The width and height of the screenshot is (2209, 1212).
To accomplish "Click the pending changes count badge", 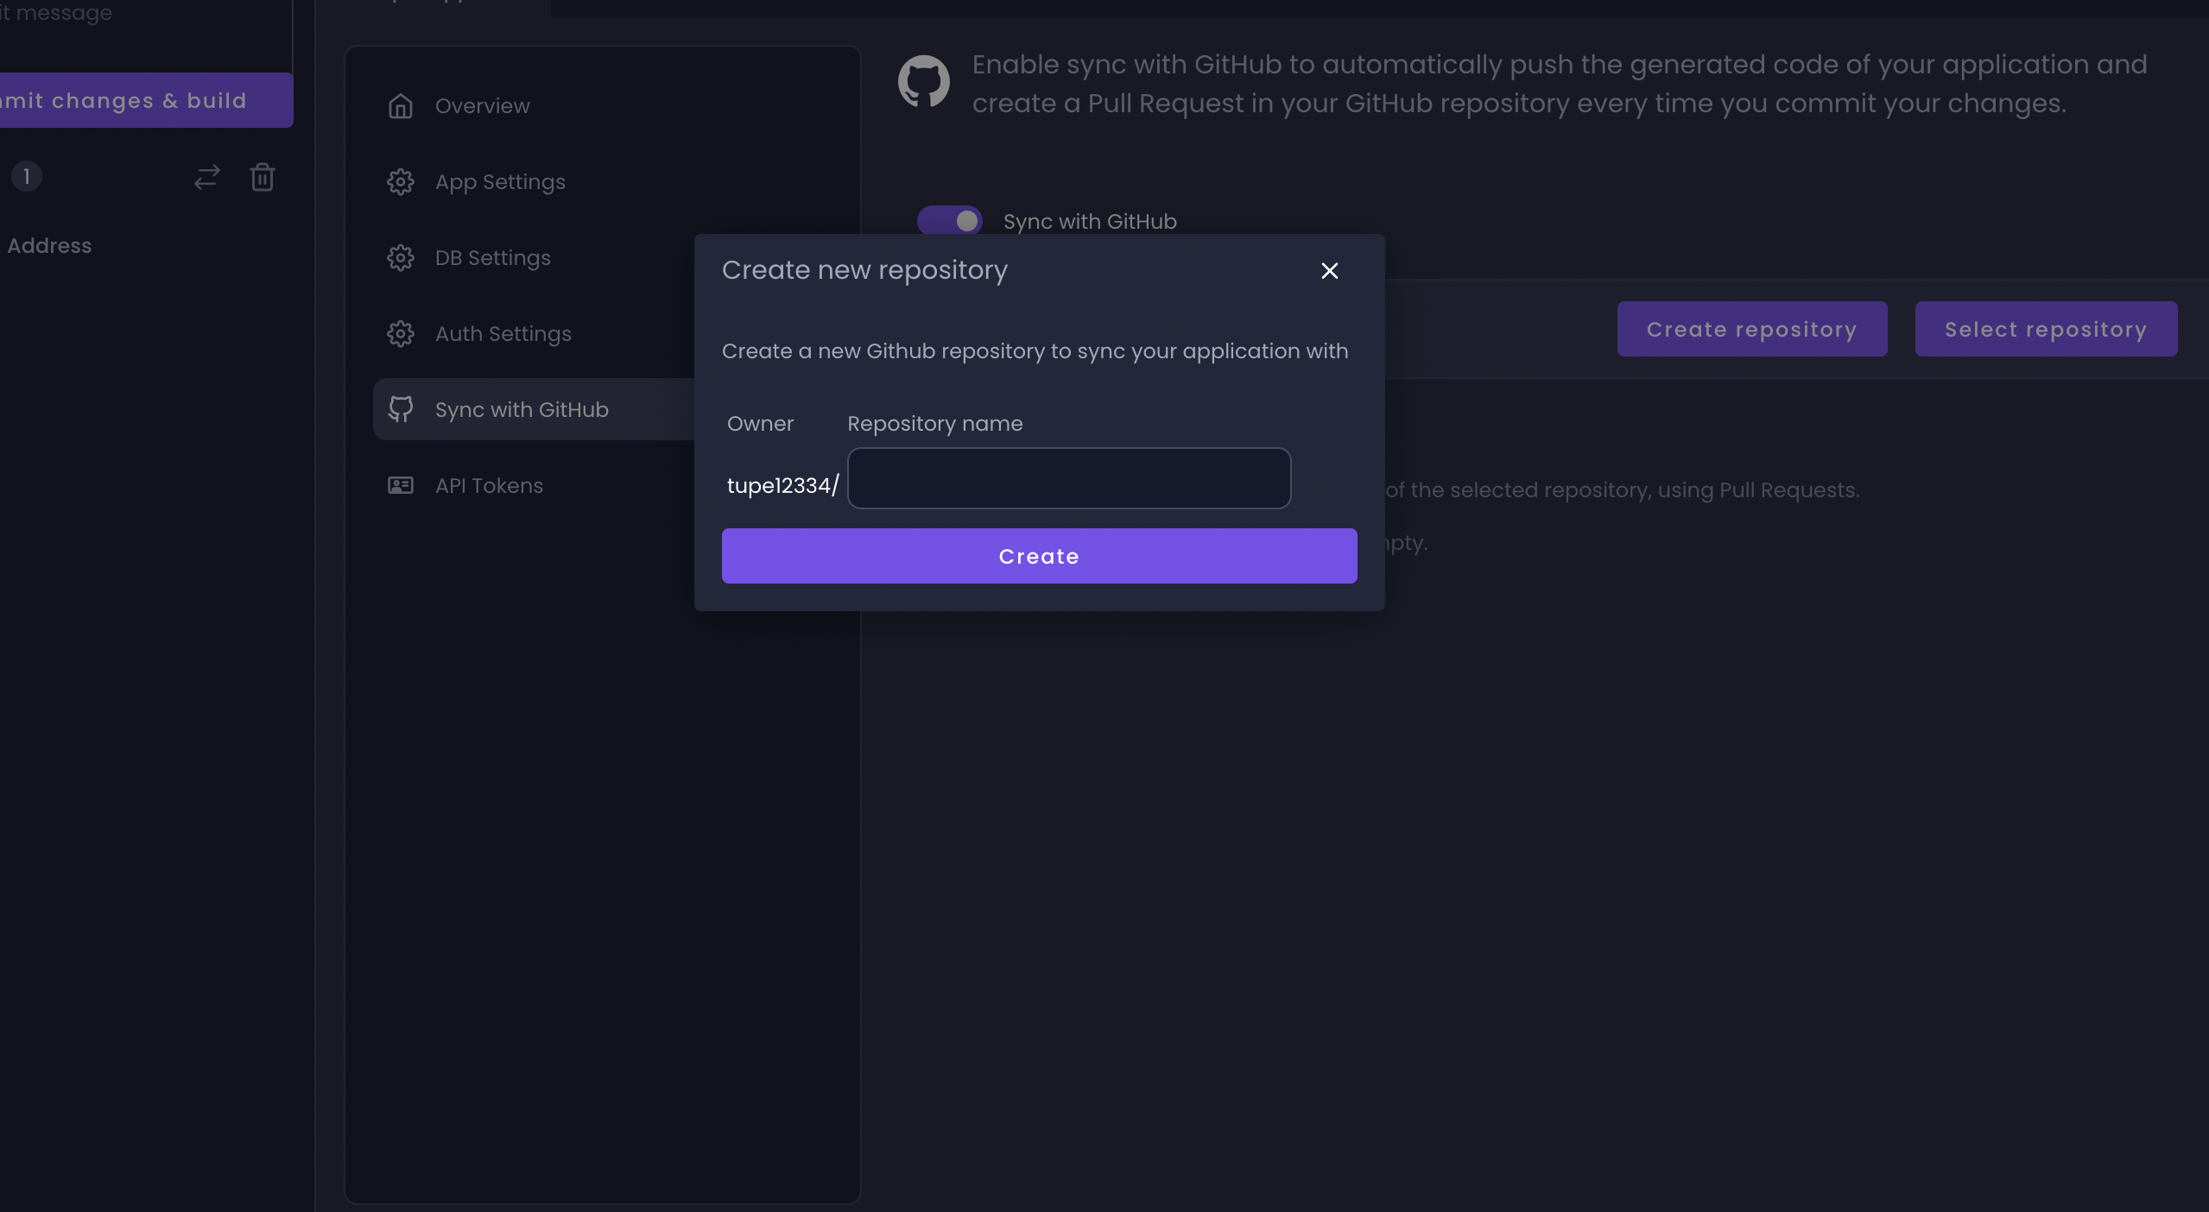I will tap(27, 177).
